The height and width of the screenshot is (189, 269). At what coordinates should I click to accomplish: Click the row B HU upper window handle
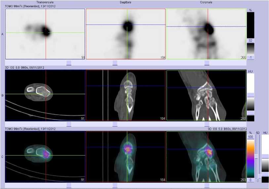pyautogui.click(x=250, y=95)
